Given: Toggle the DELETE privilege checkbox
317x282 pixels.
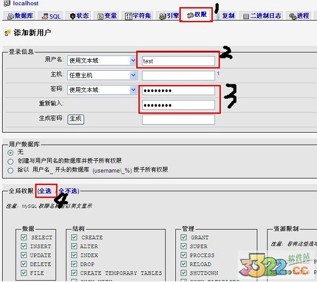Looking at the screenshot, I should [x=24, y=264].
